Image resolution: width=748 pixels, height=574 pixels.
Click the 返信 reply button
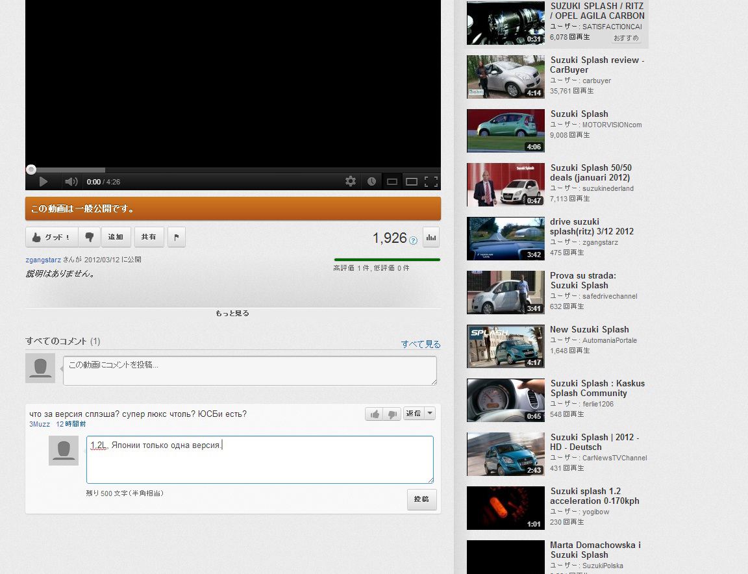coord(413,414)
